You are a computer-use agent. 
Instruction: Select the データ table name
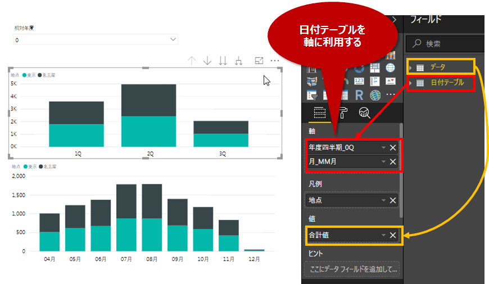point(437,67)
